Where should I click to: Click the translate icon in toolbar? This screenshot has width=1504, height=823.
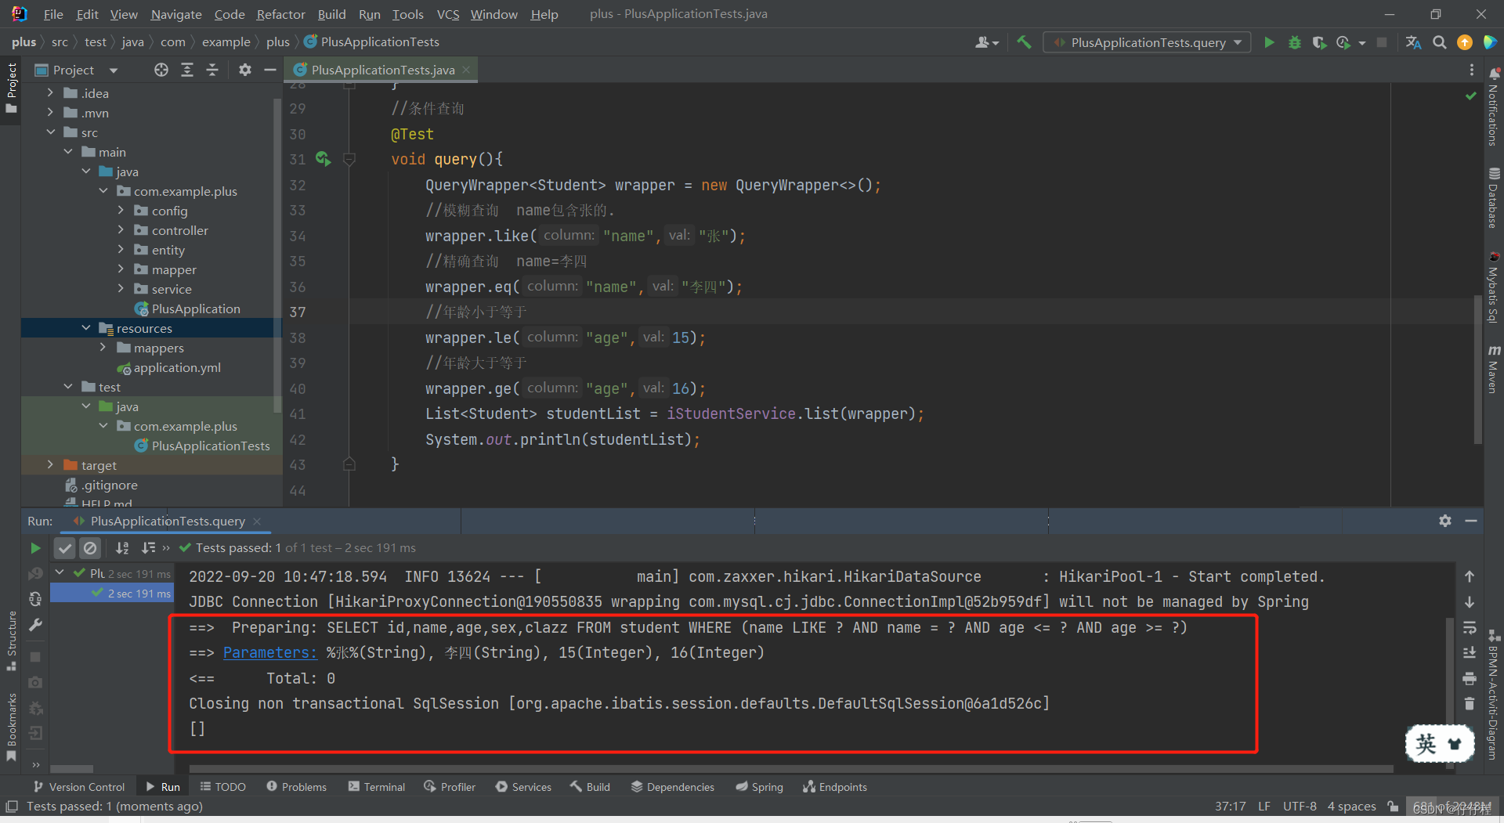click(x=1413, y=42)
